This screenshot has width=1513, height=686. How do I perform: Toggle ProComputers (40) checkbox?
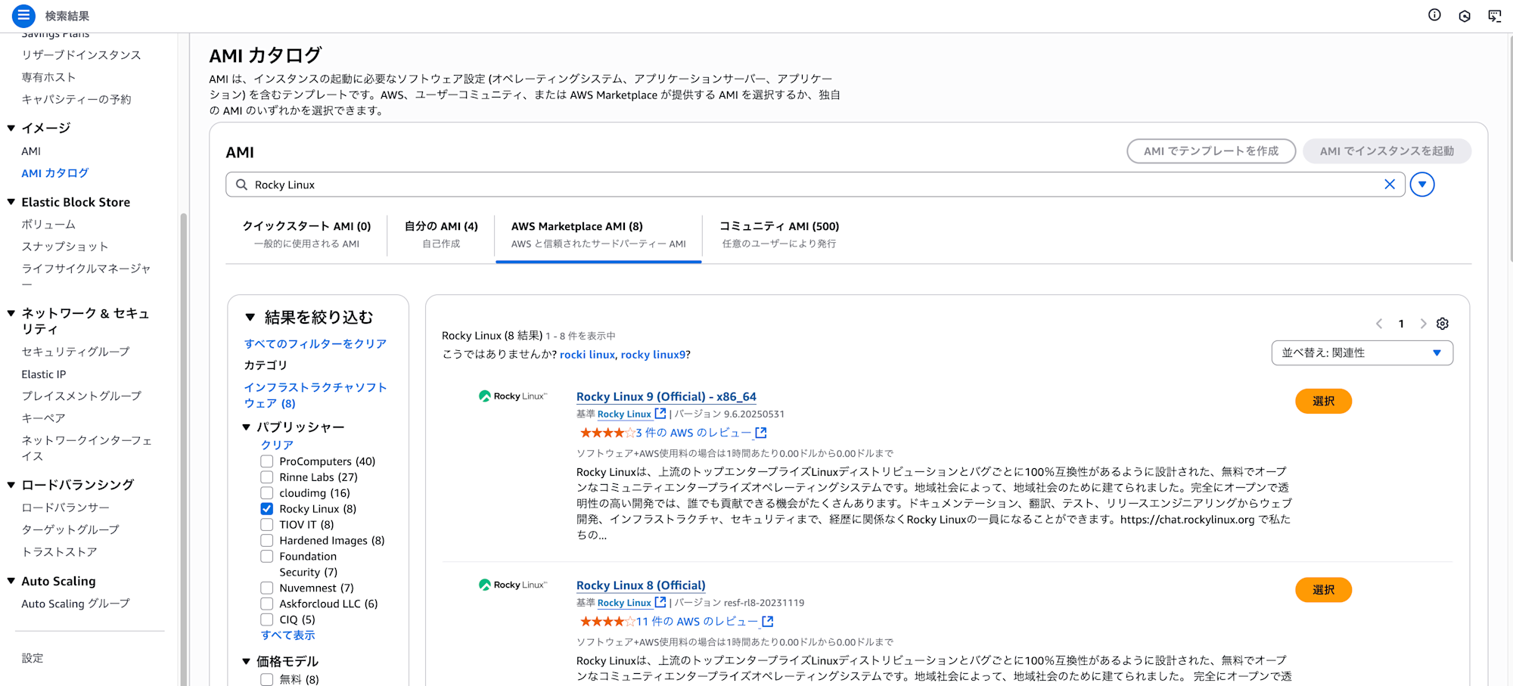(x=267, y=461)
